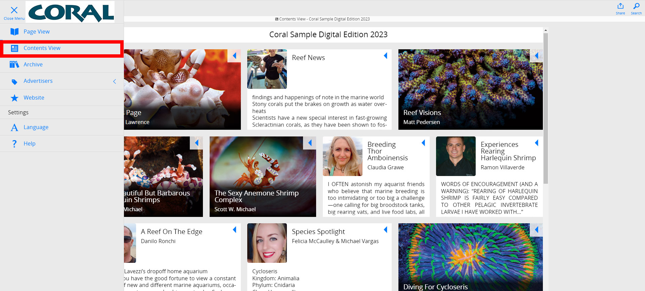Image resolution: width=645 pixels, height=291 pixels.
Task: Expand the Advertisers submenu chevron
Action: coord(115,81)
